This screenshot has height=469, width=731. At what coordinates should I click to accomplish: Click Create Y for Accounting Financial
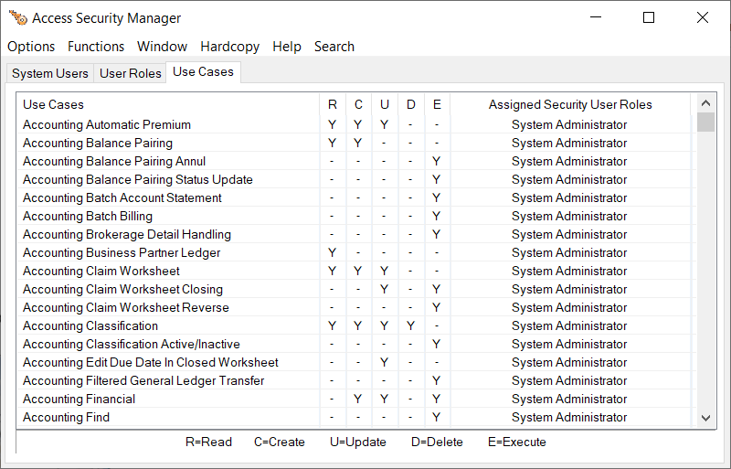click(357, 399)
